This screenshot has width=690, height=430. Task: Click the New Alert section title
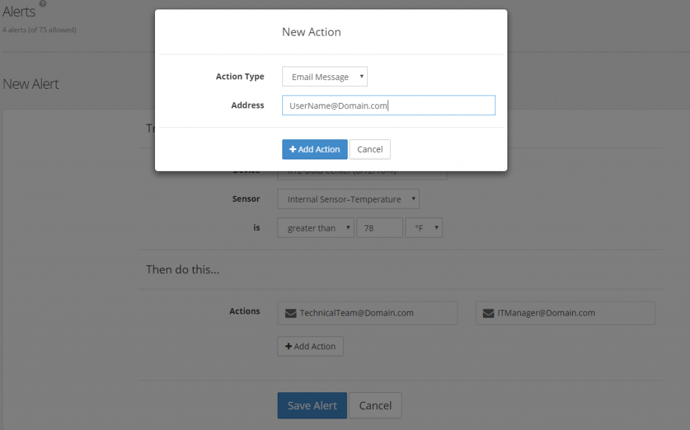32,83
